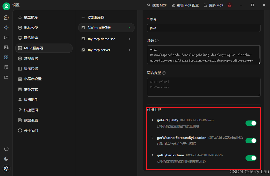Click the 命令 input field containing java
The image size is (270, 176).
(x=203, y=28)
